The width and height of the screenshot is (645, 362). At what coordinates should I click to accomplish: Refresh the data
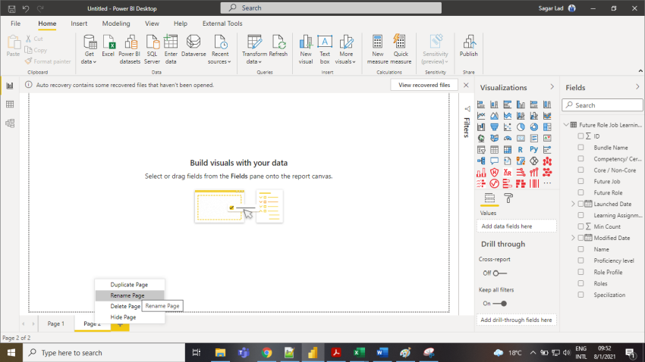pyautogui.click(x=278, y=46)
